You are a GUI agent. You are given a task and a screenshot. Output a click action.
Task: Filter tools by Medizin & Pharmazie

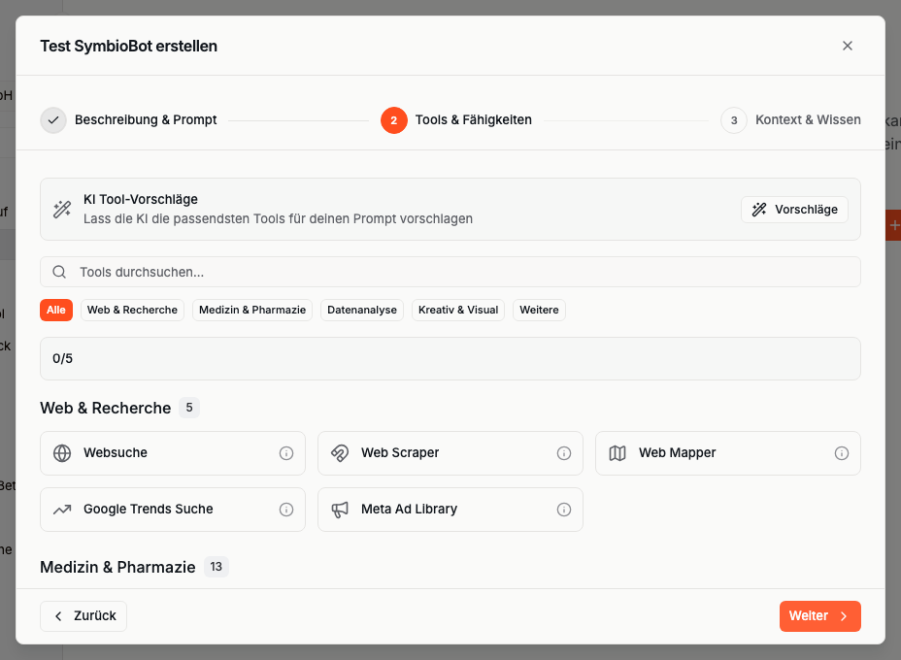pos(252,310)
